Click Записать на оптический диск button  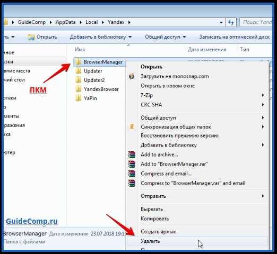pos(234,37)
